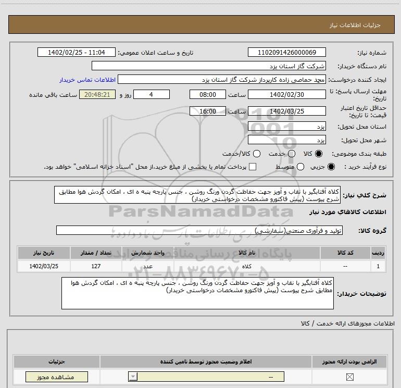Screen dimensions: 401x388
Task: Select the کالا/خدمت radio button
Action: (257, 154)
